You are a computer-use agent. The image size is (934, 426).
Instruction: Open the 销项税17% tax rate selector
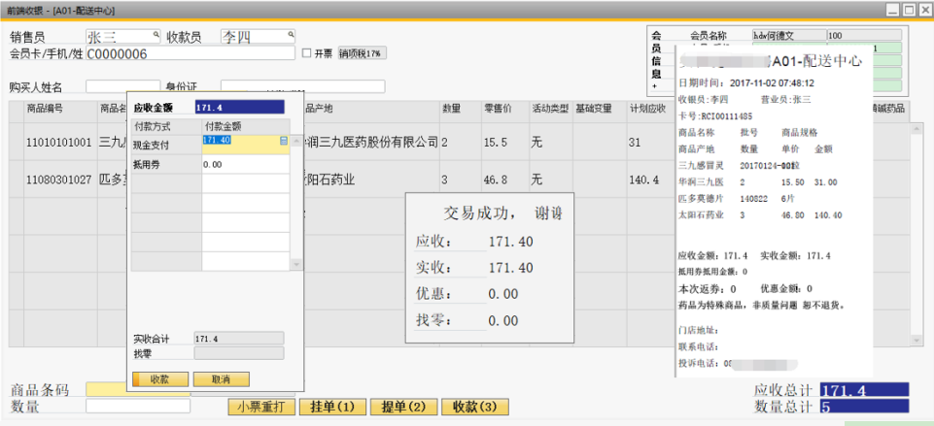click(361, 53)
